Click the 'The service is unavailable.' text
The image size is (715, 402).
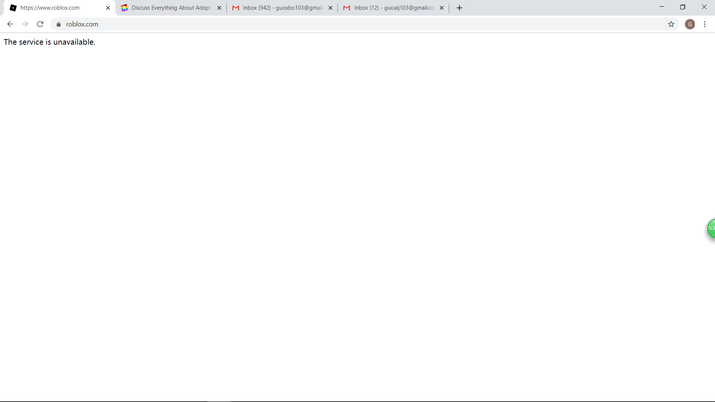tap(50, 42)
